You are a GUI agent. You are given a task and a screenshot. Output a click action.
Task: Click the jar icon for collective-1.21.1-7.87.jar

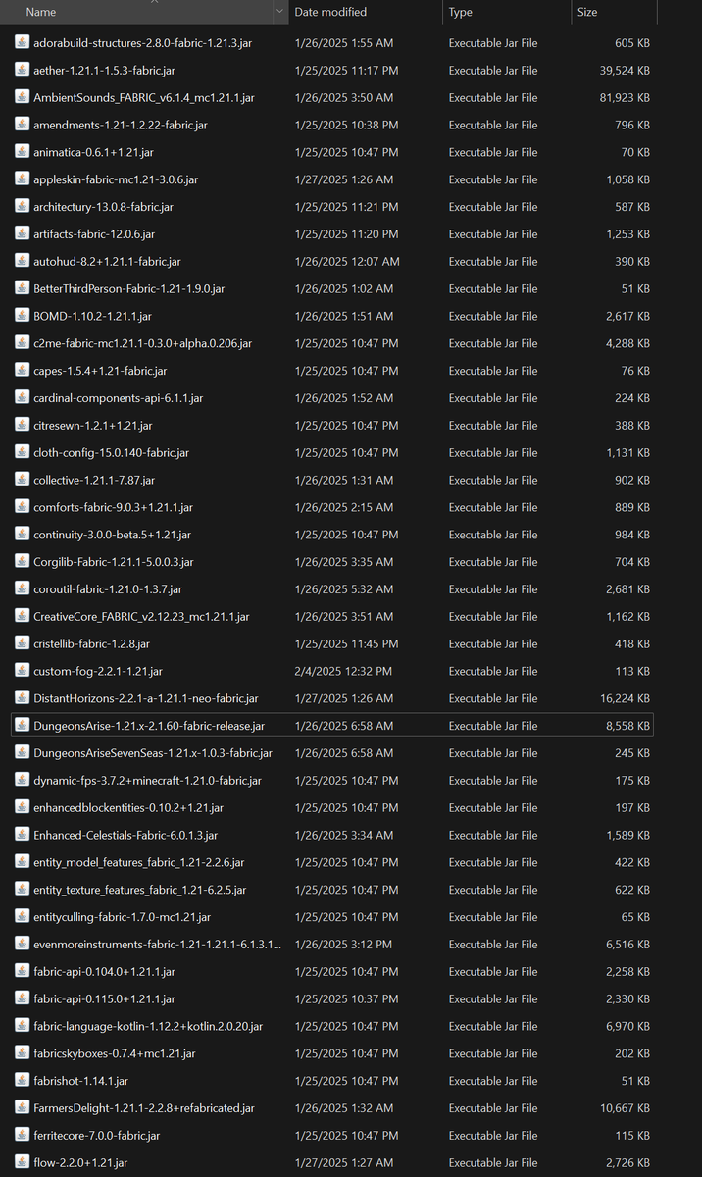(x=23, y=481)
